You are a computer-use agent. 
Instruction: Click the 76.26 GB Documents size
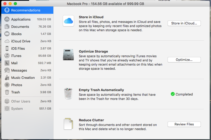click(45, 27)
